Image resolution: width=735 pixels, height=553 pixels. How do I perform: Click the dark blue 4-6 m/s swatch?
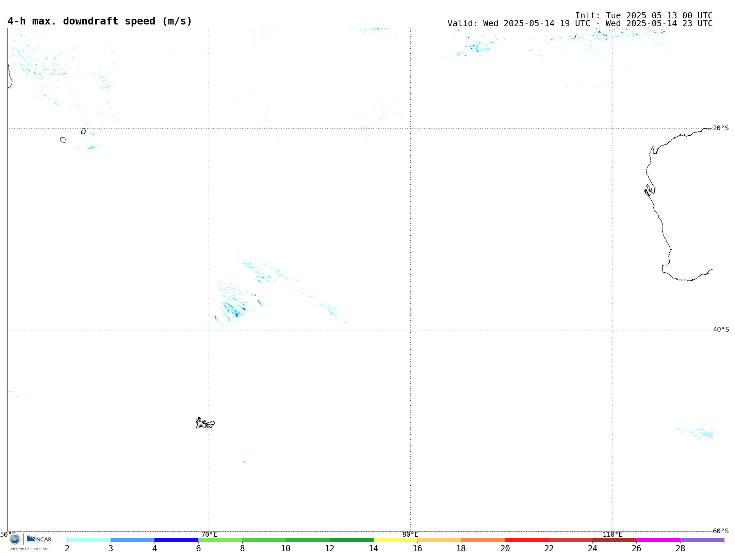pyautogui.click(x=176, y=540)
